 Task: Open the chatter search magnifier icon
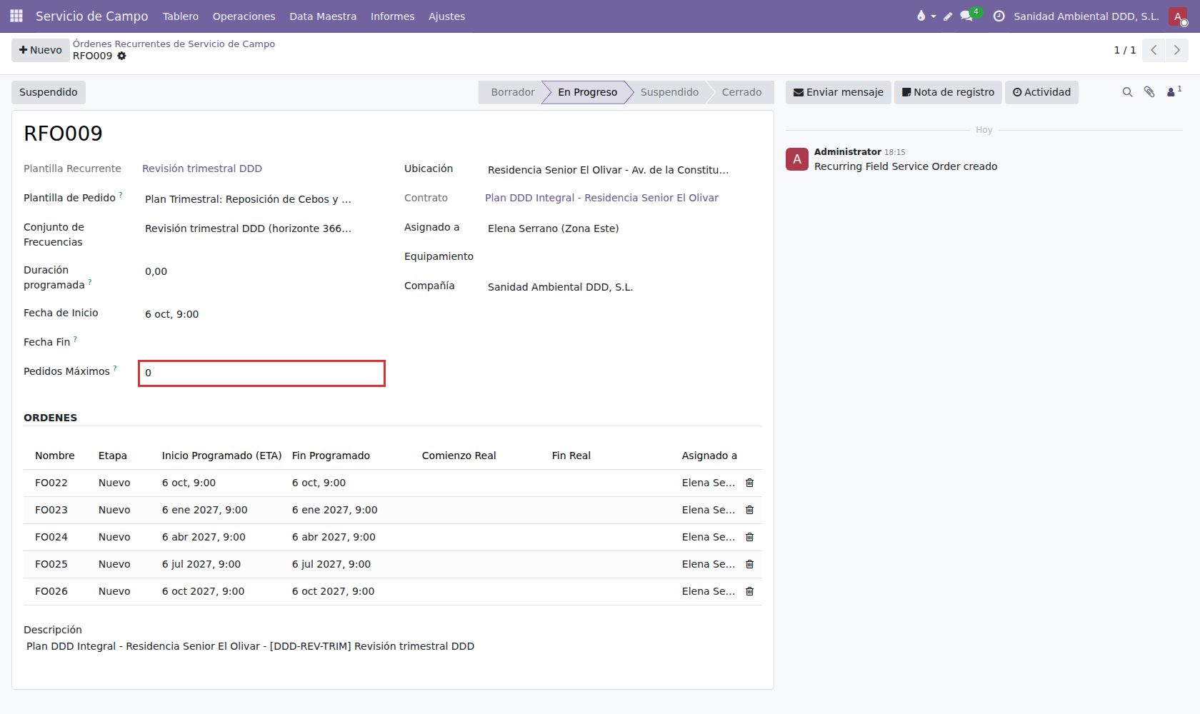click(x=1127, y=92)
